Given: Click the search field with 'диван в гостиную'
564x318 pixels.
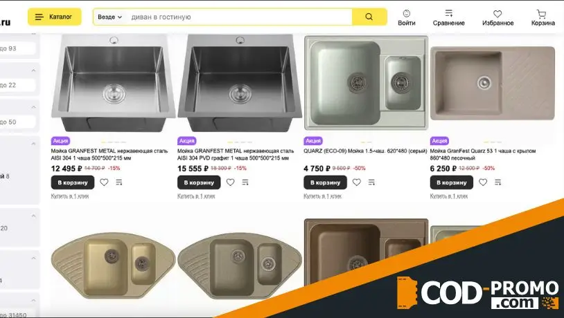Looking at the screenshot, I should [x=240, y=17].
